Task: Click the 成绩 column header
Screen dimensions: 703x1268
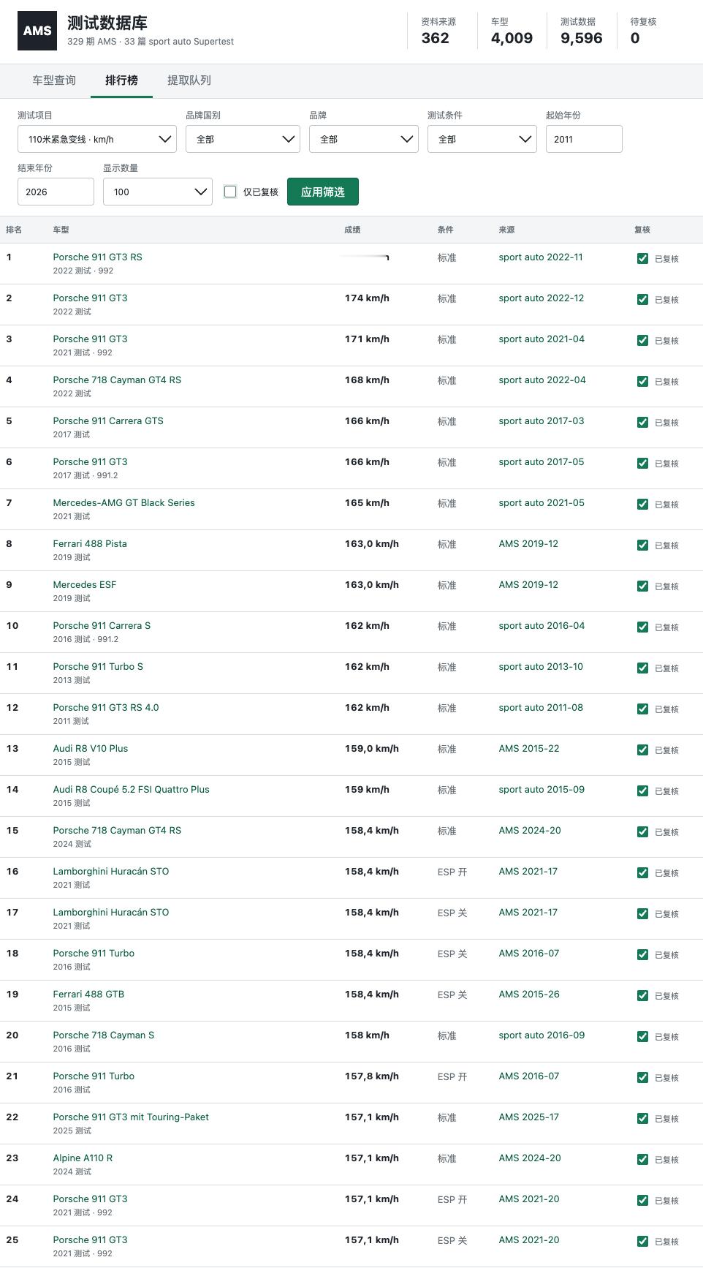Action: point(352,230)
